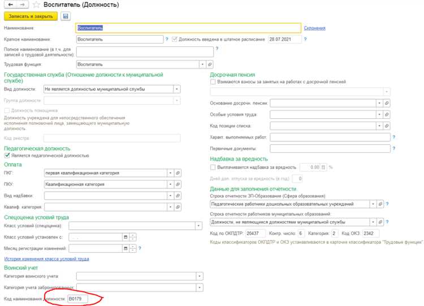Toggle Является педагогической должностью checkbox
The height and width of the screenshot is (306, 424).
point(7,156)
